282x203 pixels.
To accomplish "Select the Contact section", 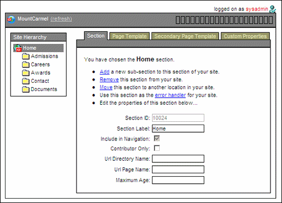I will 40,81.
